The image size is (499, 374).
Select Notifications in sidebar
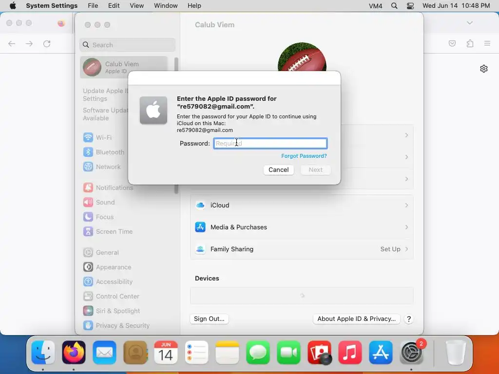pos(108,187)
